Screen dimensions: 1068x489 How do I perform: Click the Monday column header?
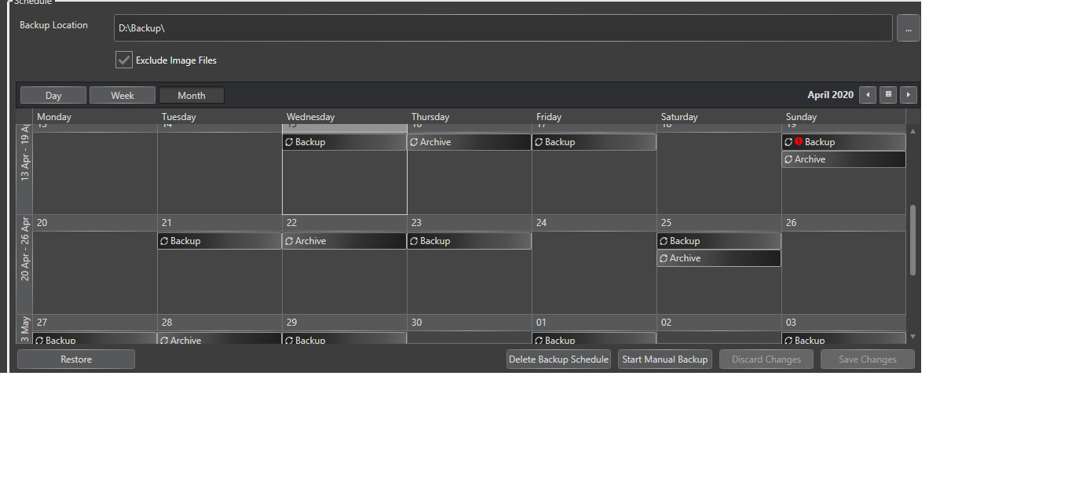pyautogui.click(x=95, y=117)
